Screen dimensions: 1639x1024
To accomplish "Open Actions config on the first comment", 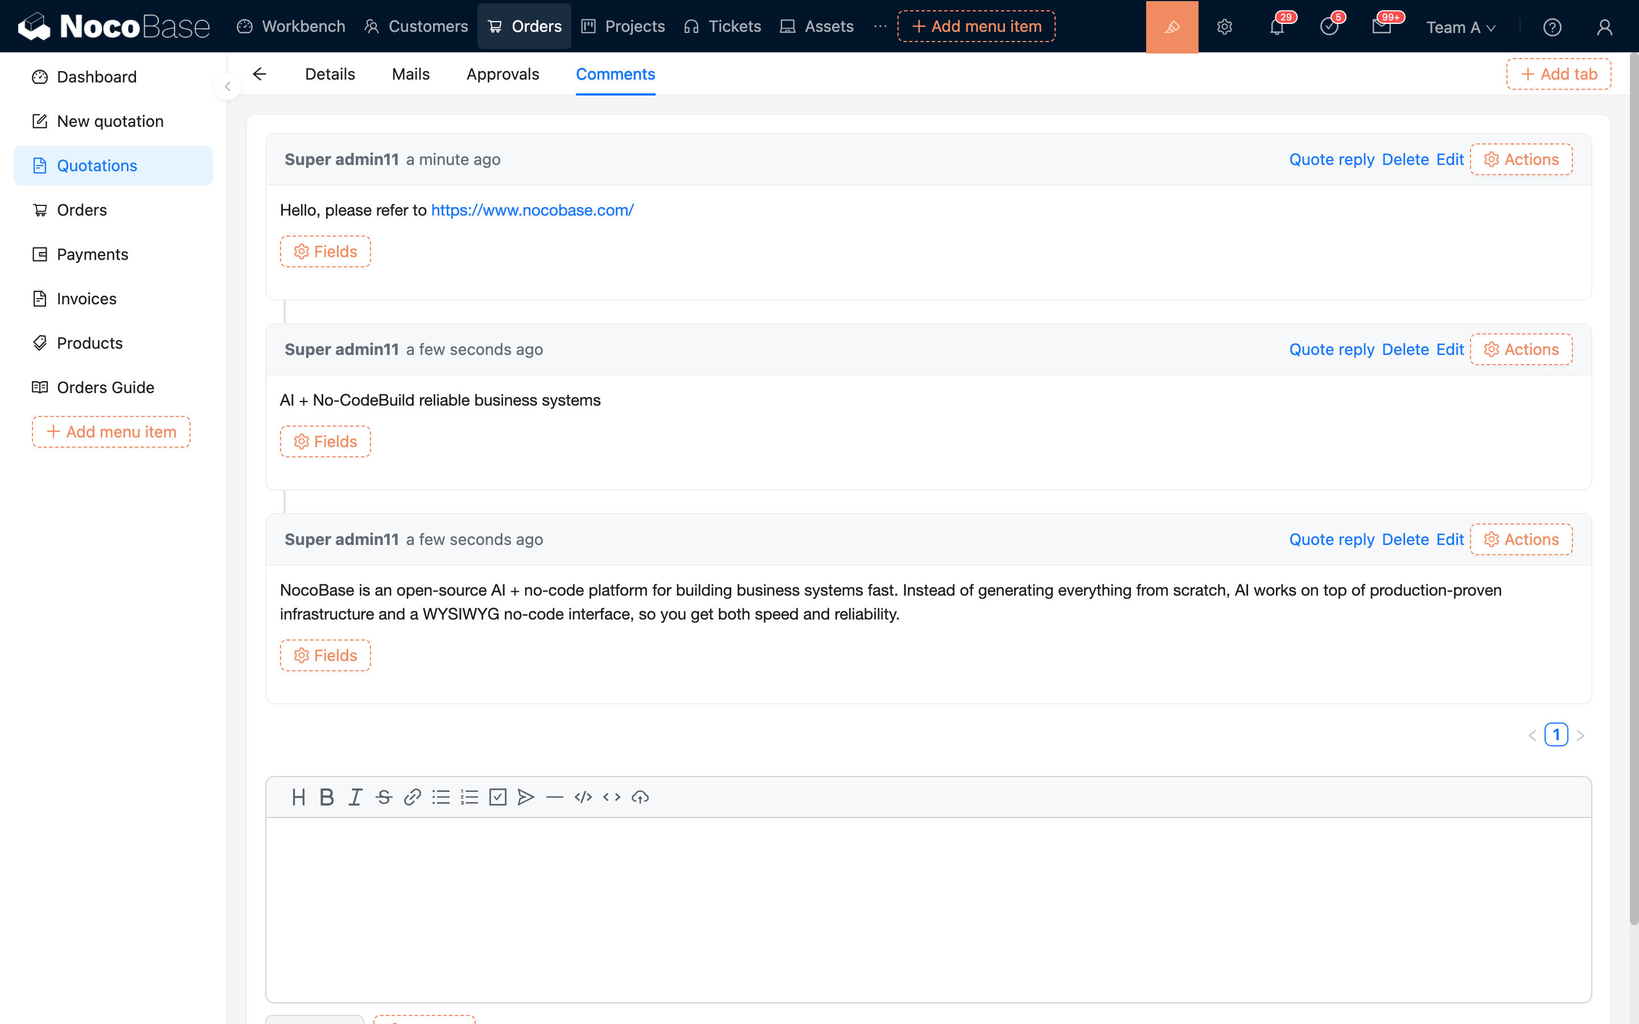I will pyautogui.click(x=1521, y=159).
